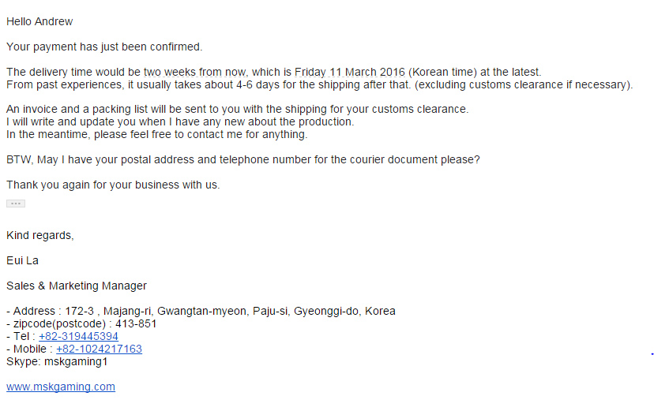Click the 'Your payment has just been confirmed' line
This screenshot has height=411, width=654.
[x=104, y=47]
